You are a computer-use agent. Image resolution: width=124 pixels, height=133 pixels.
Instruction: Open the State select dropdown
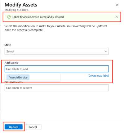57,51
